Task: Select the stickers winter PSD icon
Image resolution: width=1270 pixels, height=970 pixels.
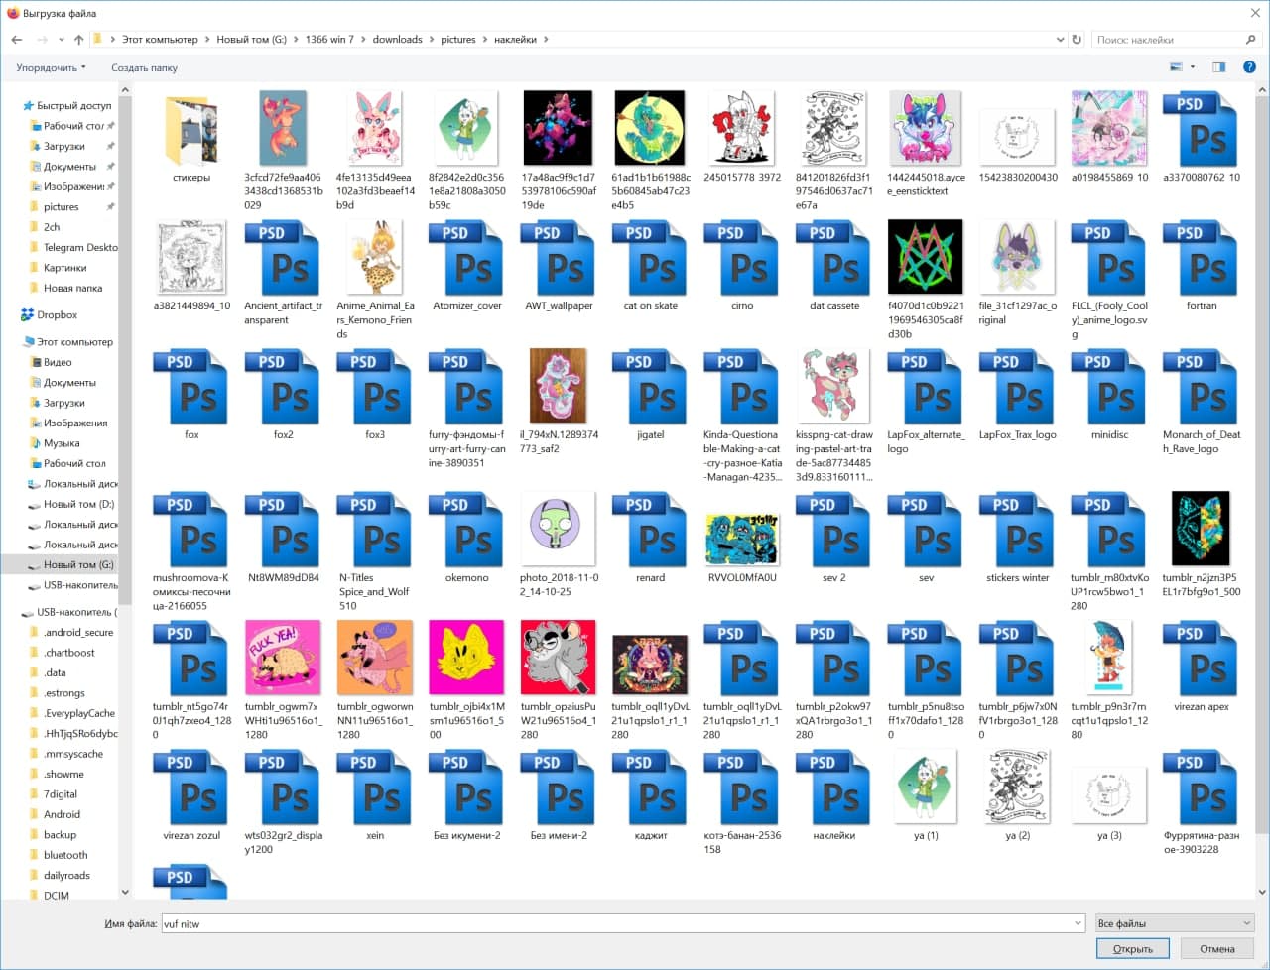Action: pos(1018,531)
